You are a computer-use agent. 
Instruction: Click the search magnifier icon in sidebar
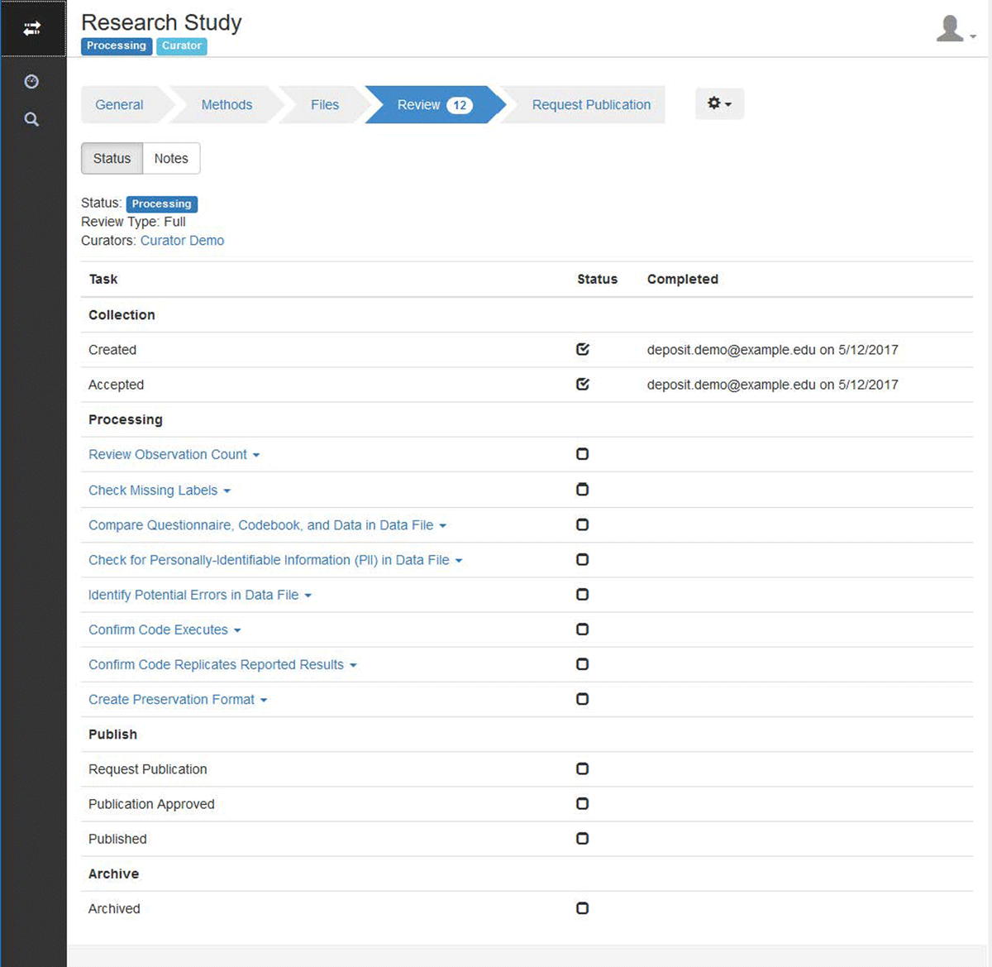(x=31, y=119)
